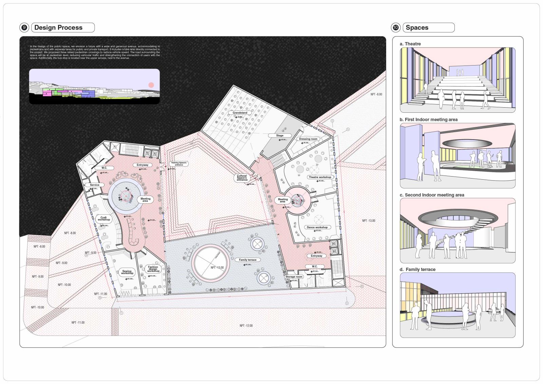Screen dimensions: 543x384
Task: Click the Dressing room label
Action: (x=308, y=139)
